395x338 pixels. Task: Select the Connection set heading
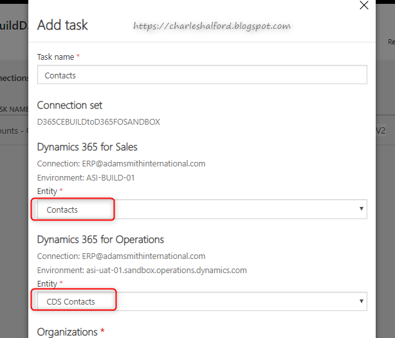[69, 105]
